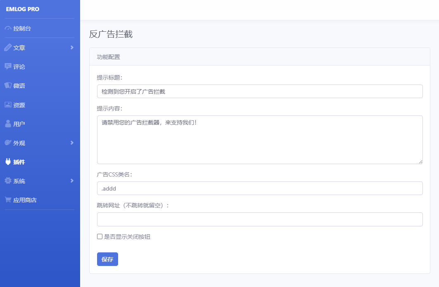Viewport: 439px width, 287px height.
Task: Click the 微语 cards icon
Action: 8,85
